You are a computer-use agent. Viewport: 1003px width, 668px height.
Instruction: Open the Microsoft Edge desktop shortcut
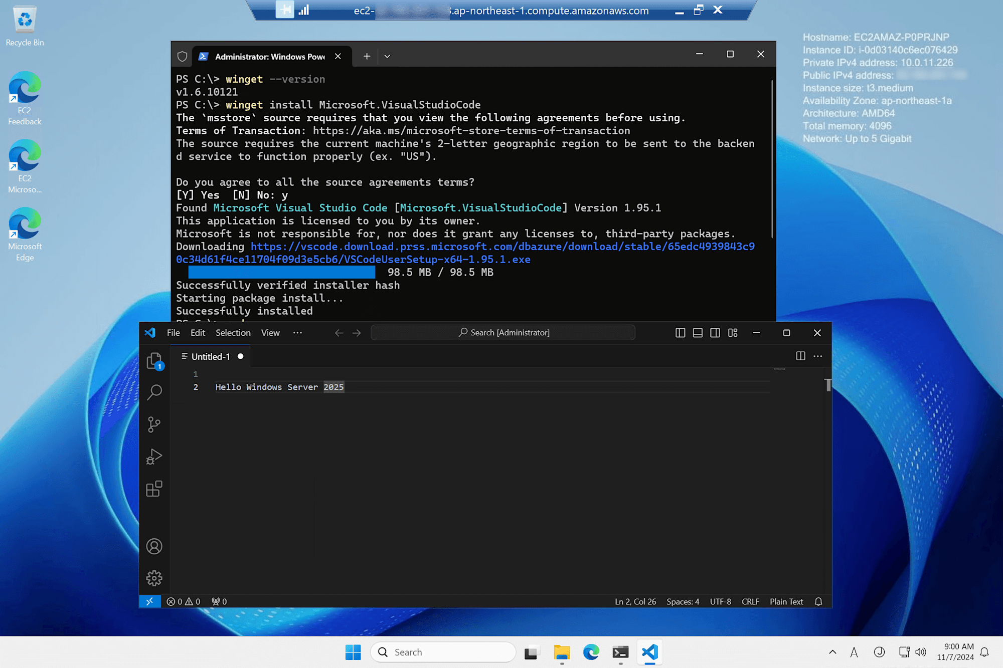(x=25, y=235)
